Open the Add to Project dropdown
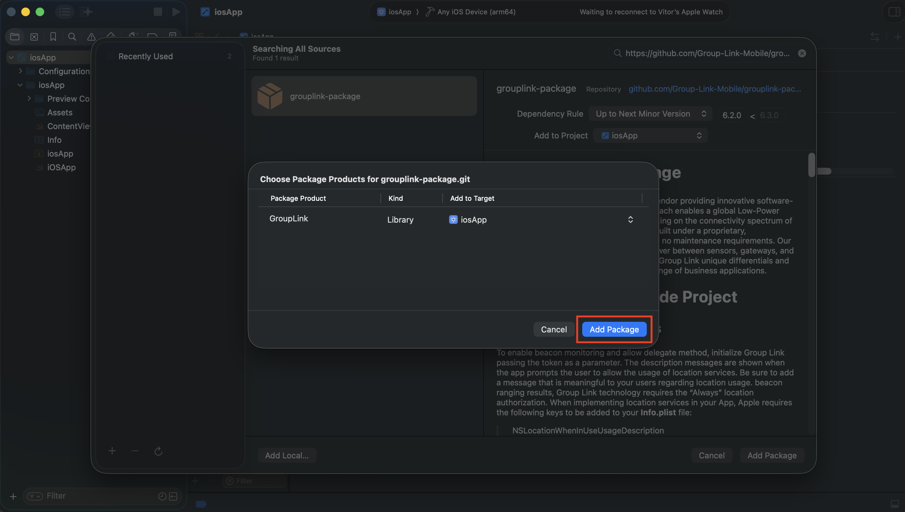The width and height of the screenshot is (905, 512). (650, 135)
